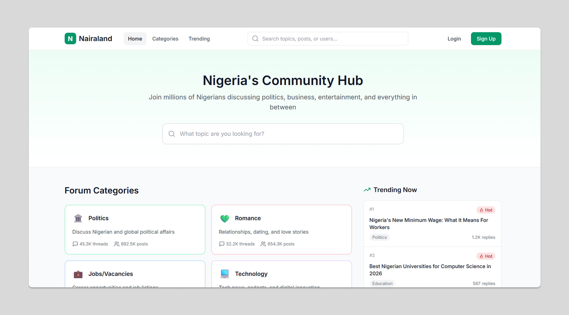Viewport: 569px width, 315px height.
Task: Open the minimum wage trending thread
Action: tap(429, 223)
